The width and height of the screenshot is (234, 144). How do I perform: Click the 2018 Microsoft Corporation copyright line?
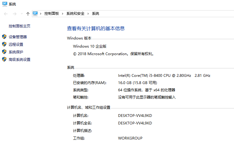114,54
